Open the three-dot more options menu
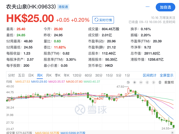 coord(148,7)
